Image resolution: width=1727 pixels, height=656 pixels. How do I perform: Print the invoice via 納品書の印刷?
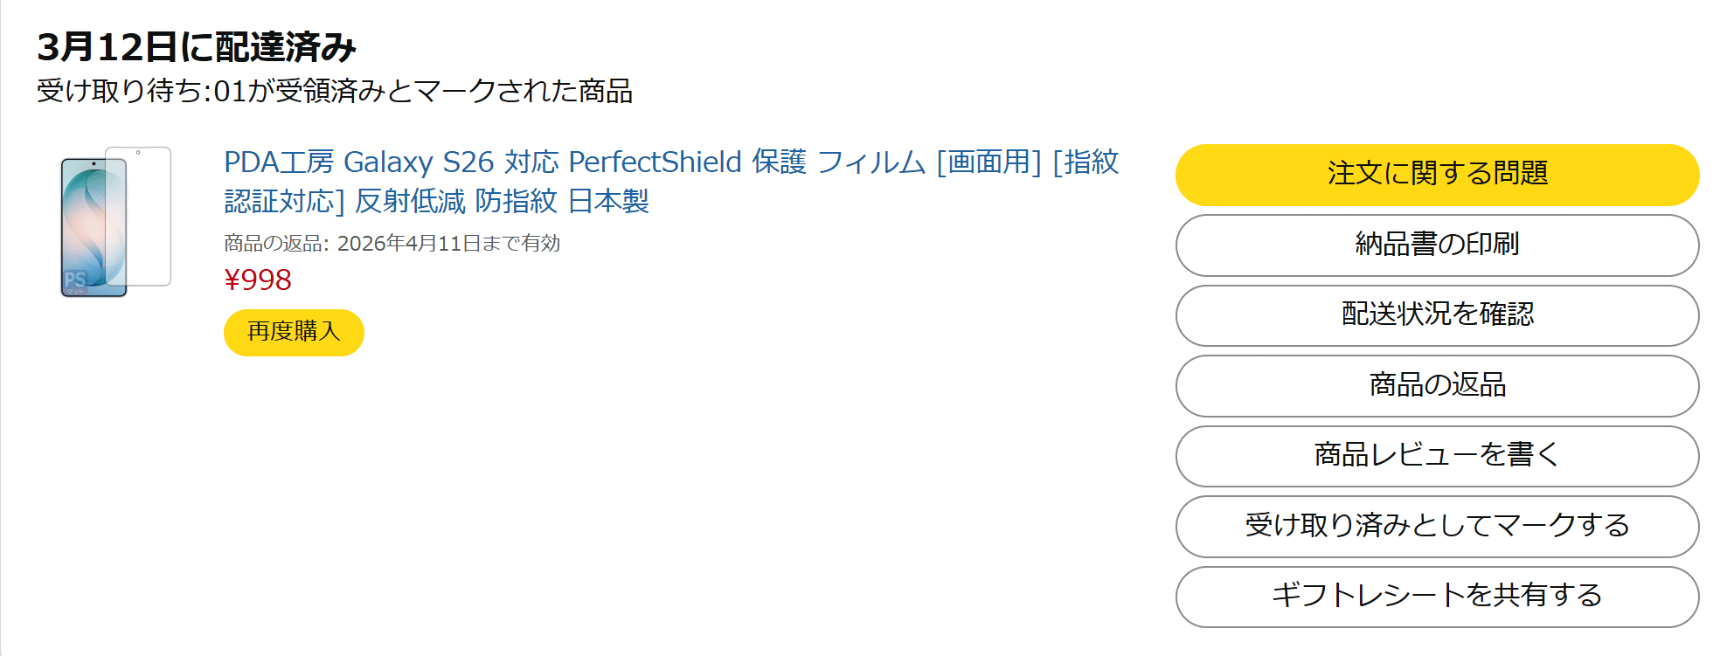pyautogui.click(x=1437, y=245)
